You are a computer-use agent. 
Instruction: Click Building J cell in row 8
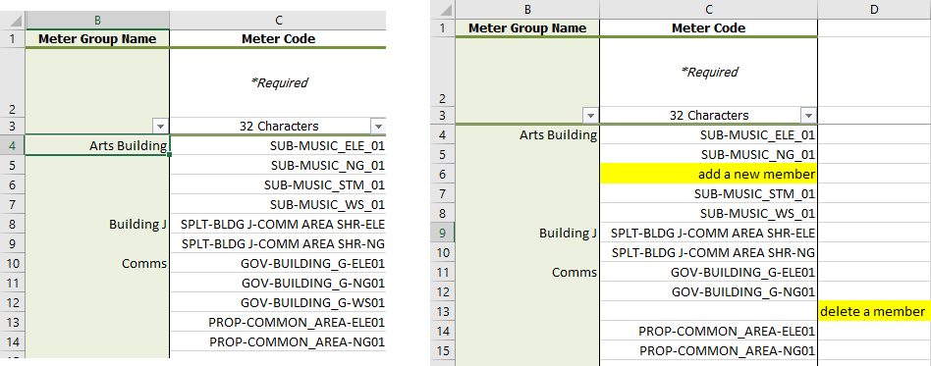click(97, 225)
